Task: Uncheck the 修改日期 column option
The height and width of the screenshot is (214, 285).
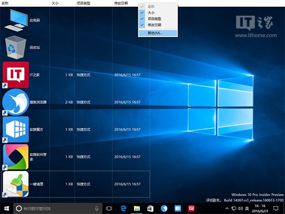Action: coord(154,25)
